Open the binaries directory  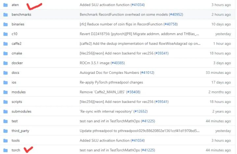18,24
